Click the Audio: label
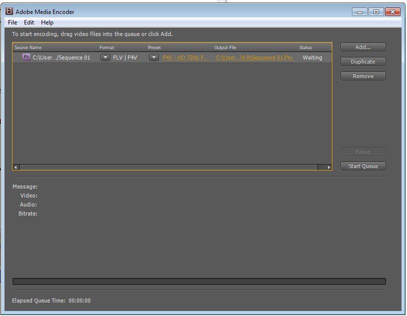Image resolution: width=407 pixels, height=316 pixels. (x=29, y=204)
